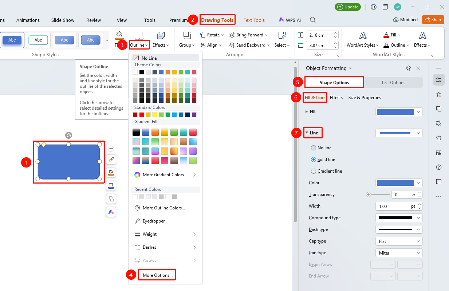Click the format painter brush beside shape

(x=111, y=160)
